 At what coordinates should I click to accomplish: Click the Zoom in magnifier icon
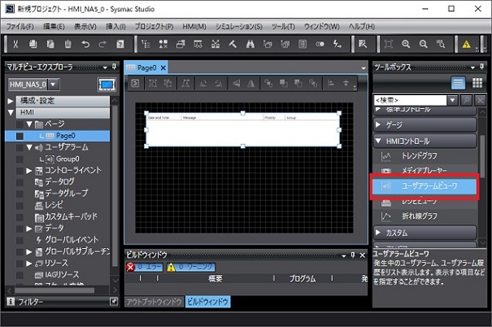[406, 44]
